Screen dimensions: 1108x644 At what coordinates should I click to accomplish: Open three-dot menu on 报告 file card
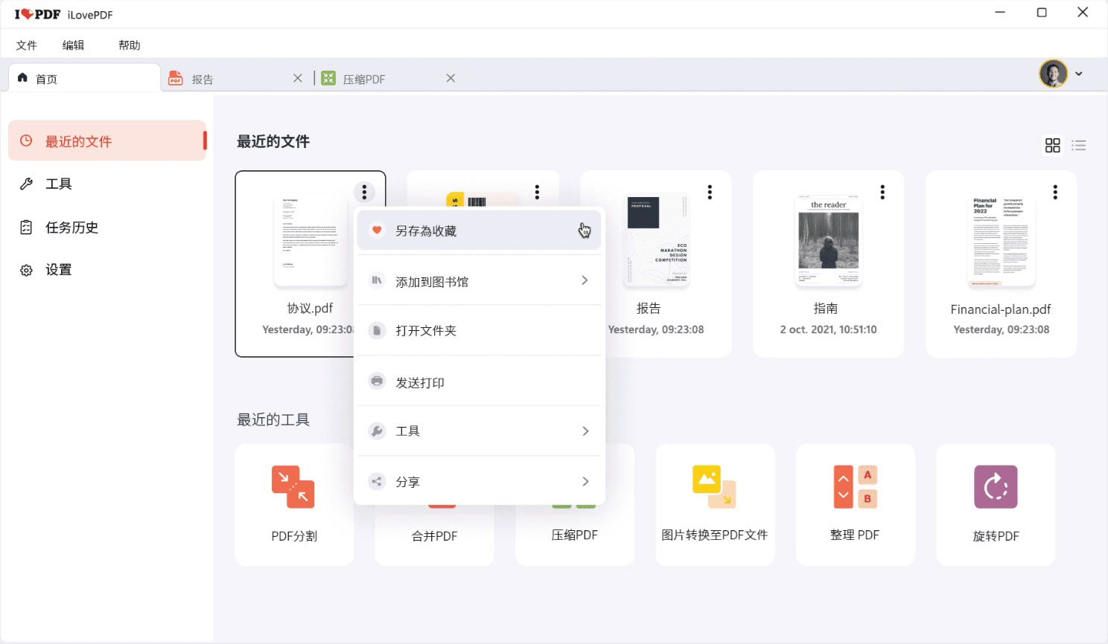click(x=710, y=193)
